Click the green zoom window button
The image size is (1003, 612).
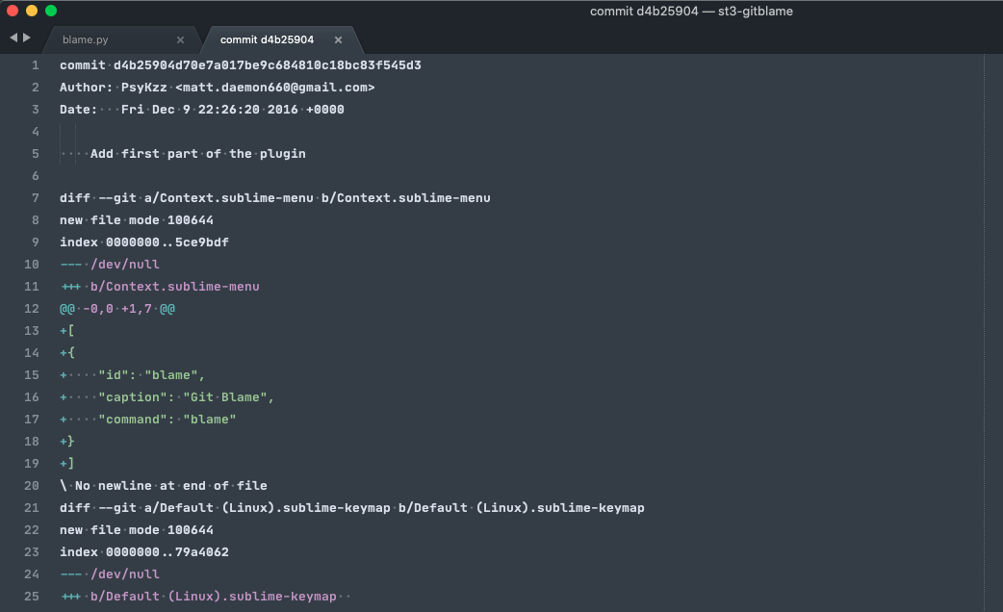[51, 11]
